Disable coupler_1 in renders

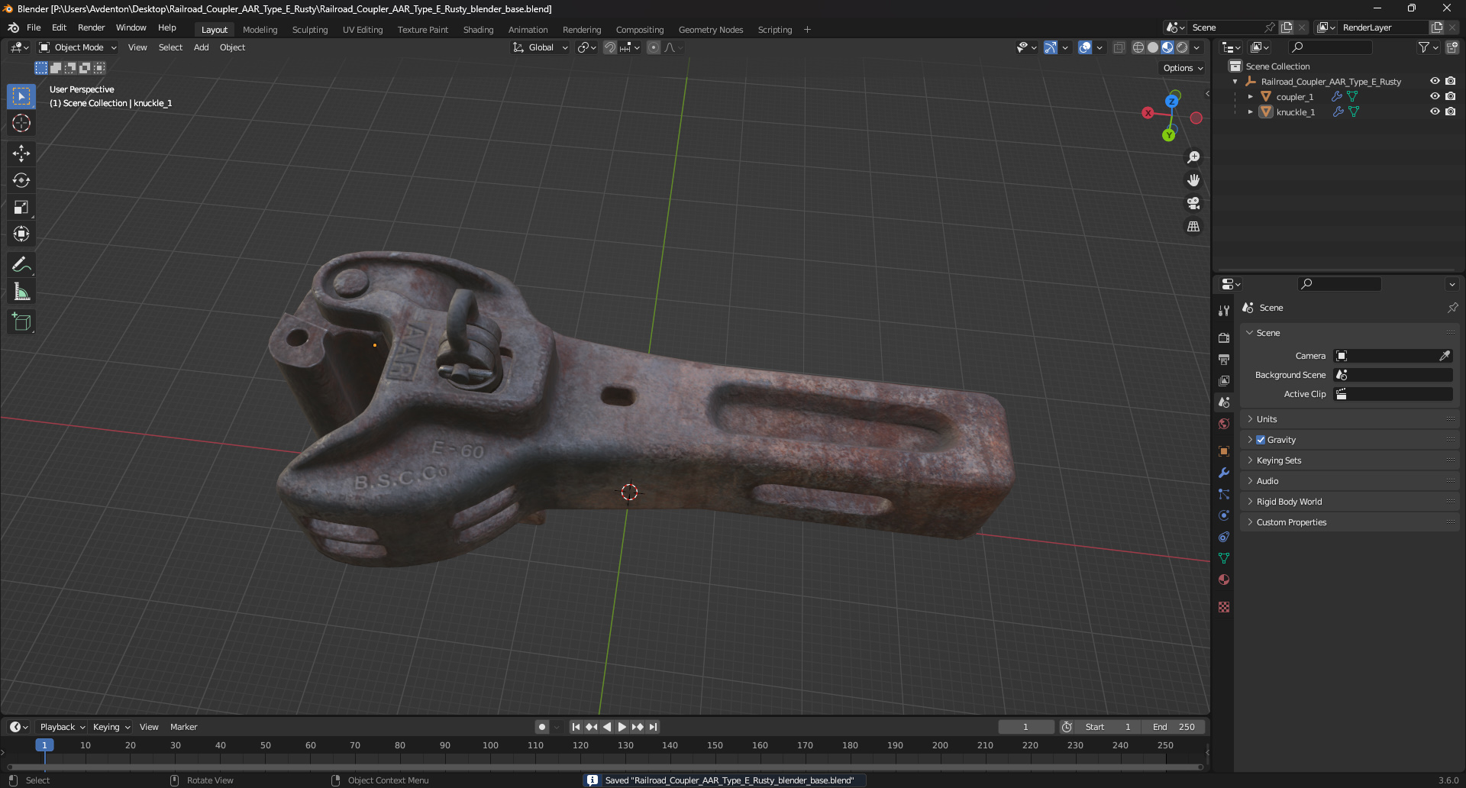tap(1450, 96)
